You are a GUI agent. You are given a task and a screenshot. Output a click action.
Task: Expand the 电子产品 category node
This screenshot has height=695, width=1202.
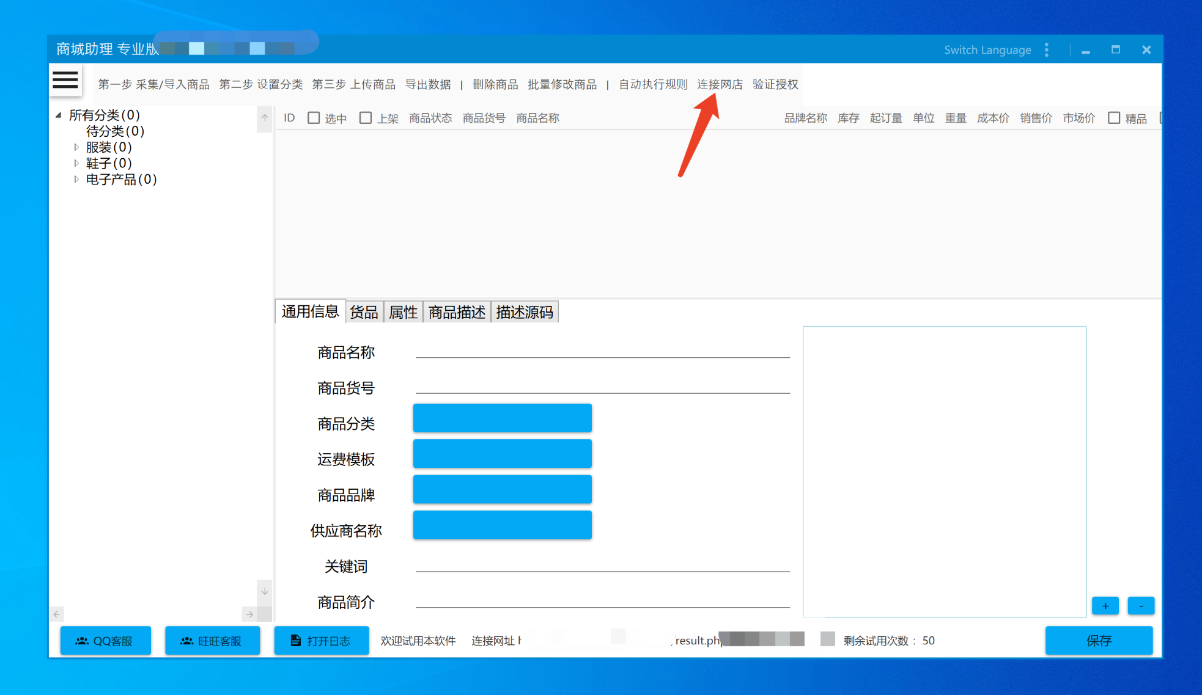click(x=76, y=180)
